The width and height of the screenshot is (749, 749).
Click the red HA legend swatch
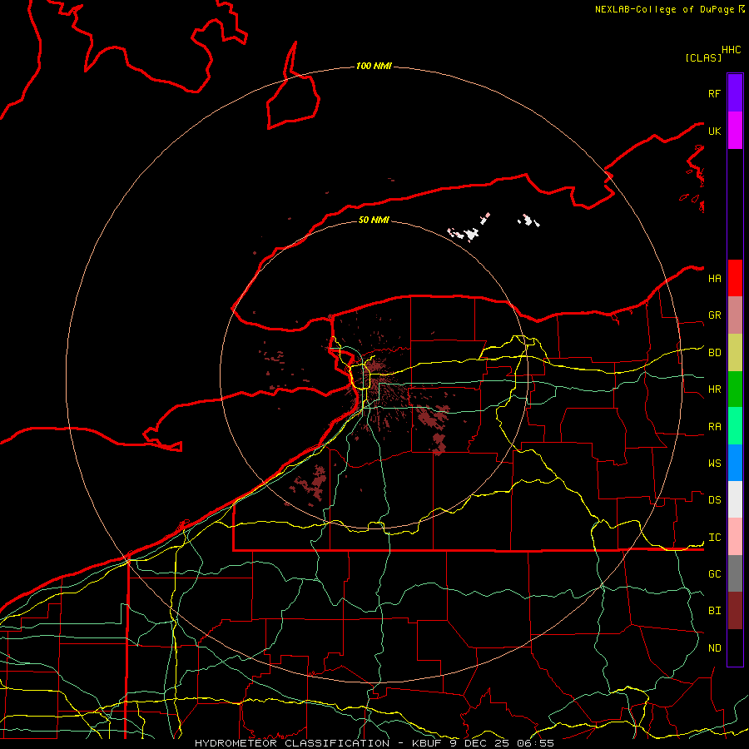(735, 278)
